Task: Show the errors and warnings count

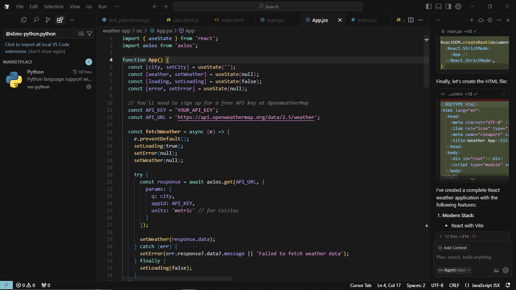Action: [26, 285]
